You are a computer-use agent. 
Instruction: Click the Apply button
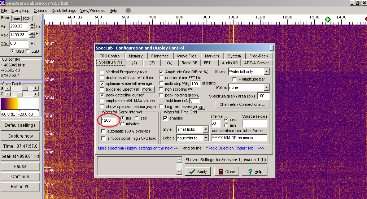tap(198, 172)
